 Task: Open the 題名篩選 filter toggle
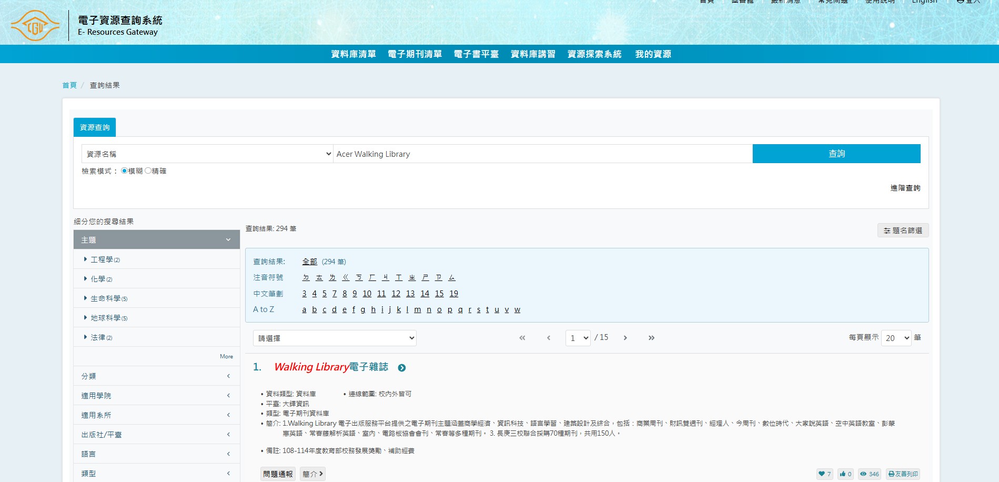pyautogui.click(x=903, y=230)
